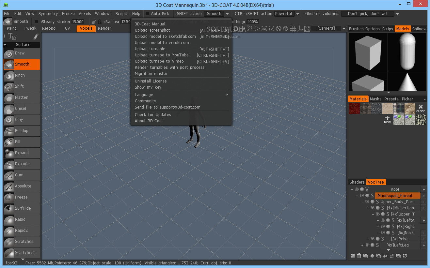Choose the Shift tool

22,86
